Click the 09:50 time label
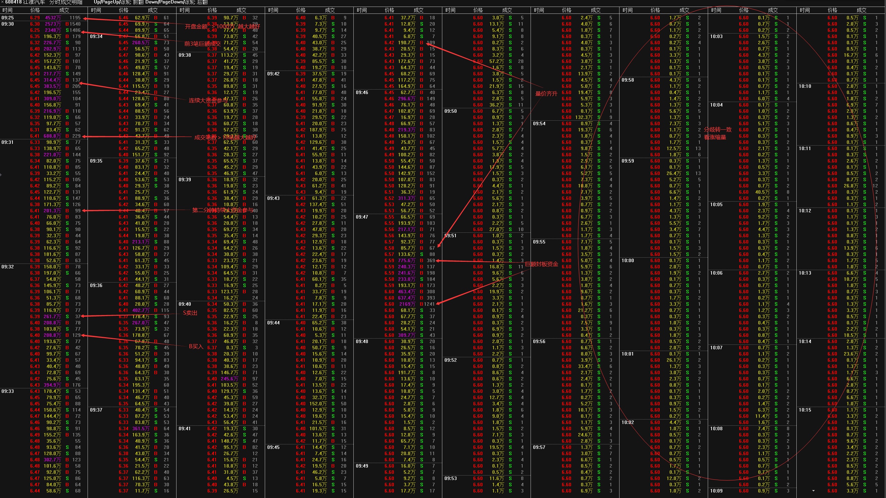 point(451,111)
